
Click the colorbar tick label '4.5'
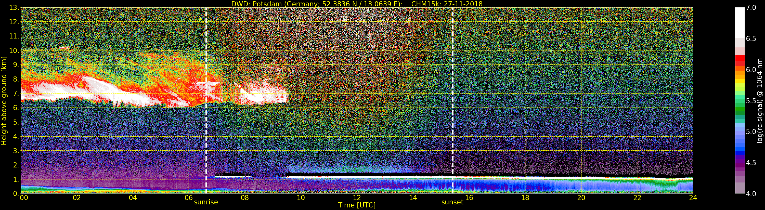tap(751, 163)
